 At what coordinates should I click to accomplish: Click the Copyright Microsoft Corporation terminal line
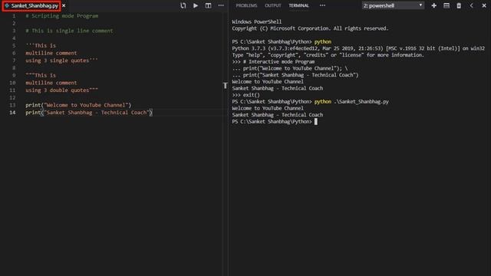tap(310, 28)
